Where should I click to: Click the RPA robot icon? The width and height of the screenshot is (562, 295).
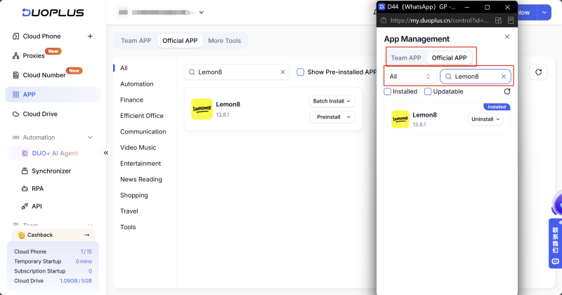(x=25, y=188)
